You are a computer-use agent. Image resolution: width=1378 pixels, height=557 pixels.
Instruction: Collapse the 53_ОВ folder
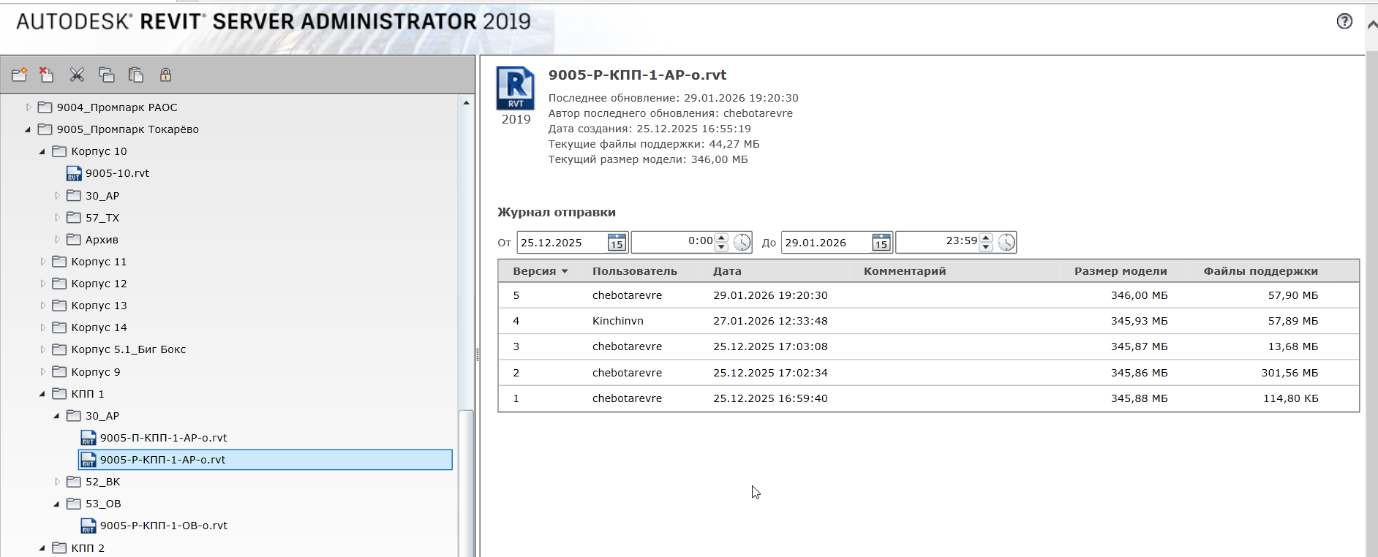tap(57, 504)
